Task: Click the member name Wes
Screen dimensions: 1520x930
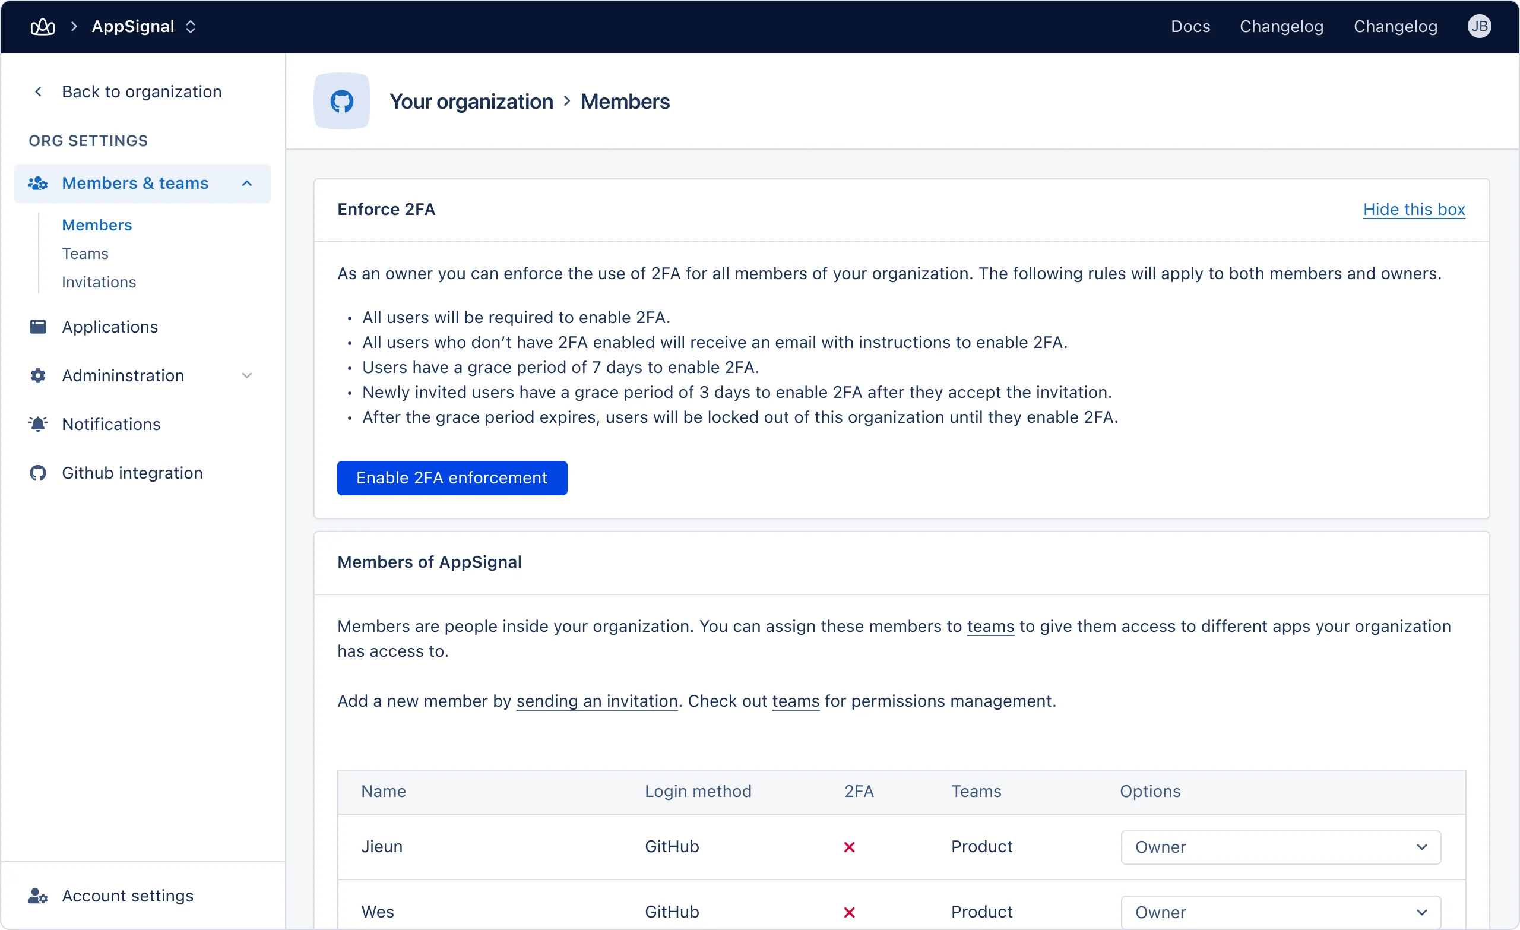Action: point(377,912)
